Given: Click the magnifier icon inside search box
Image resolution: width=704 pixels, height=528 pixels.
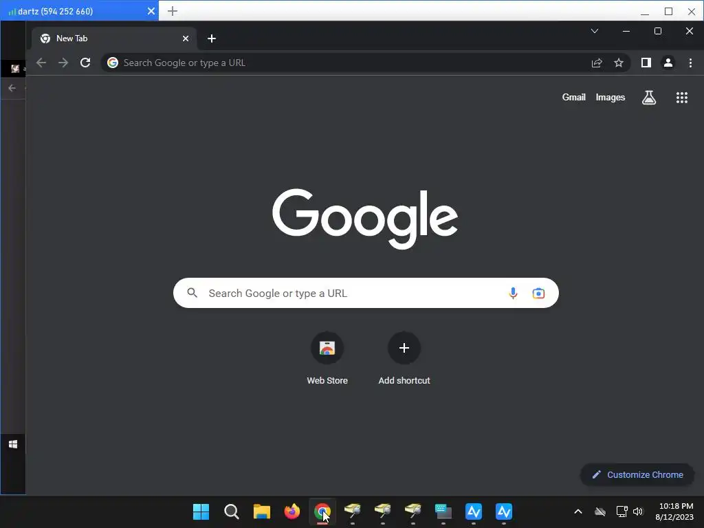Looking at the screenshot, I should click(192, 293).
